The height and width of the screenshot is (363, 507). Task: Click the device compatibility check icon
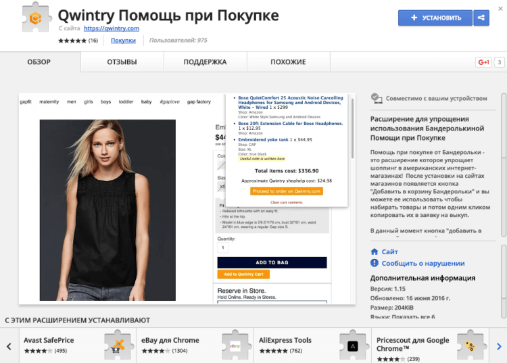pos(377,98)
